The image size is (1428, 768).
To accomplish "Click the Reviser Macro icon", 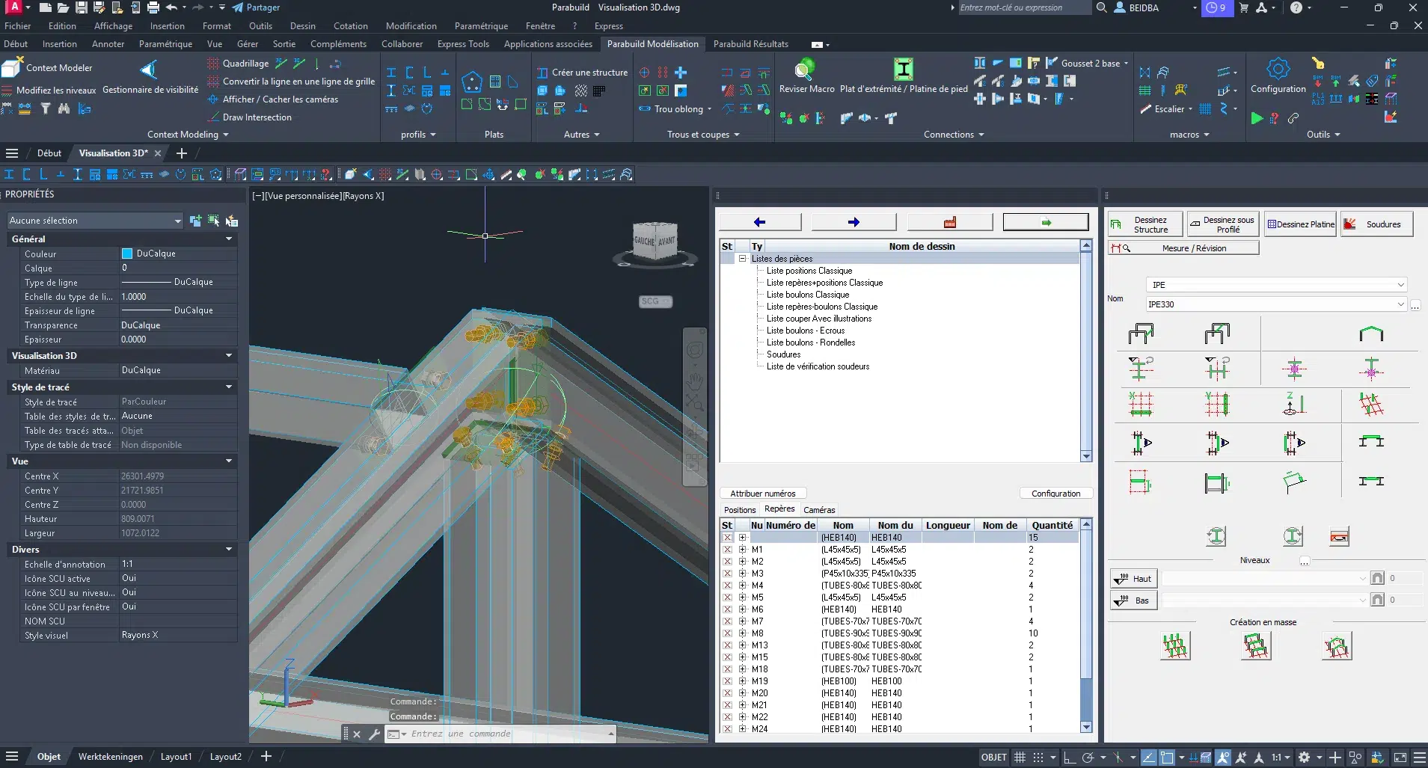I will [806, 70].
